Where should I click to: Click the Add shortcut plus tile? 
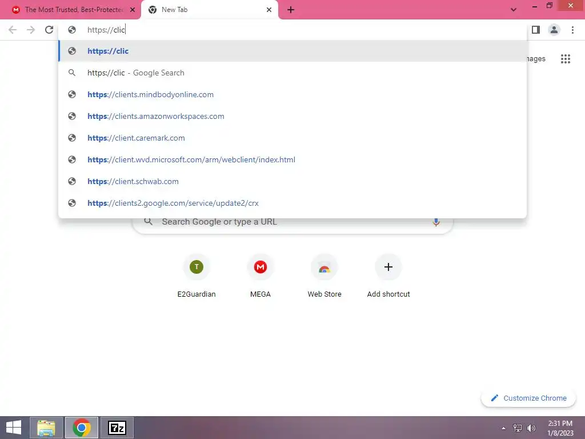click(388, 277)
